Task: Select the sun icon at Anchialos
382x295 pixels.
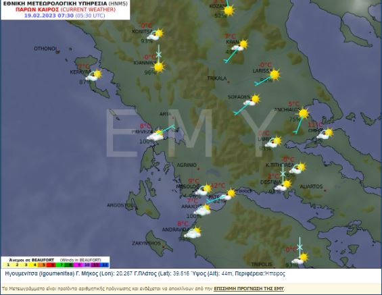Action: [x=304, y=113]
